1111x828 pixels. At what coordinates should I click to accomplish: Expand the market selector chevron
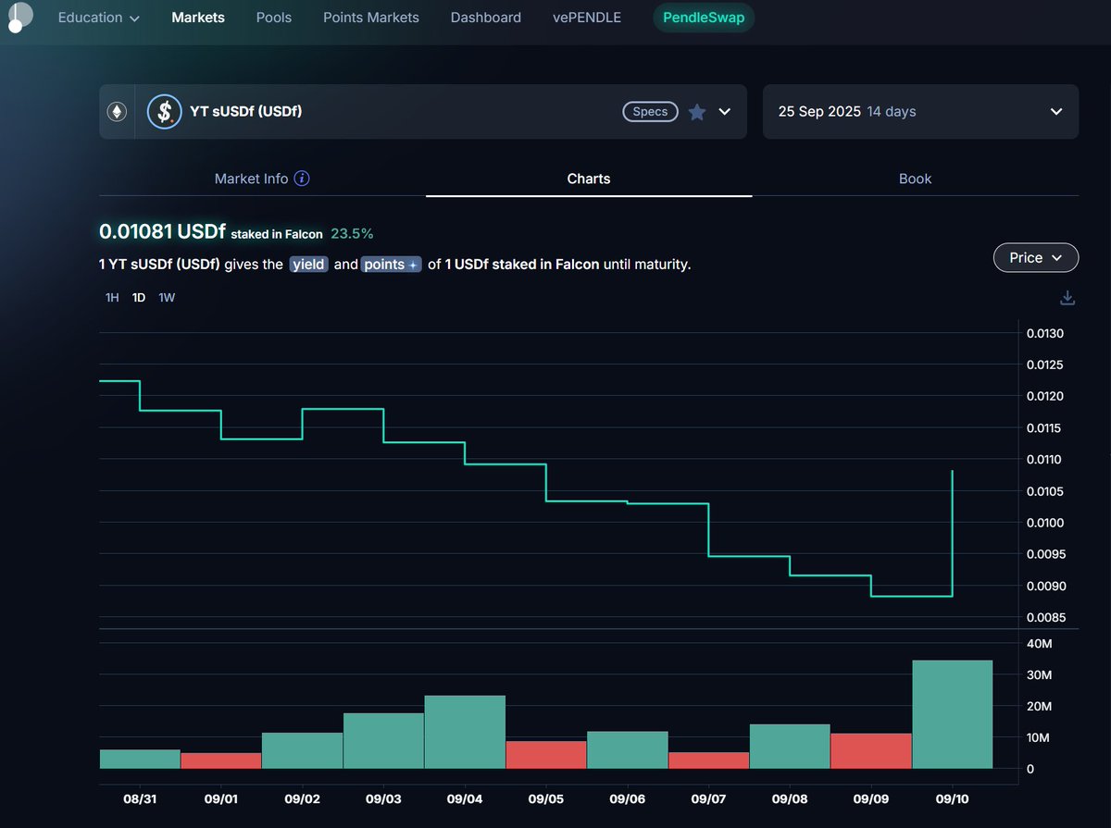725,112
